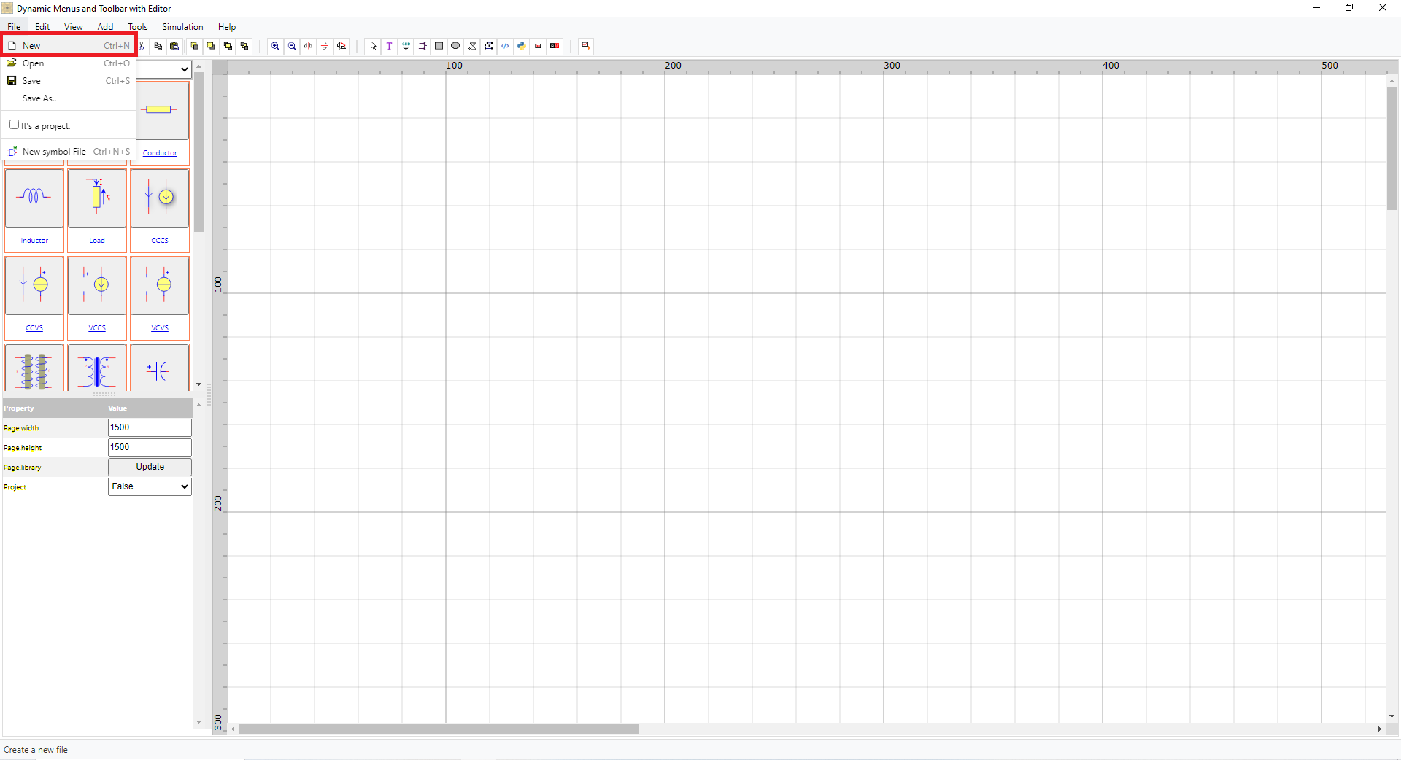The image size is (1401, 760).
Task: Click the CCCS component link
Action: point(160,241)
